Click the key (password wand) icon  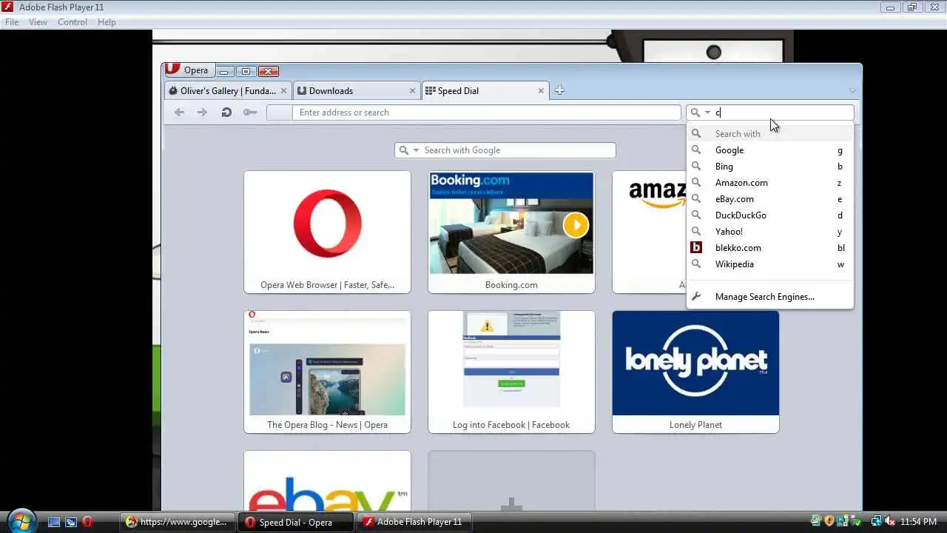[x=250, y=113]
